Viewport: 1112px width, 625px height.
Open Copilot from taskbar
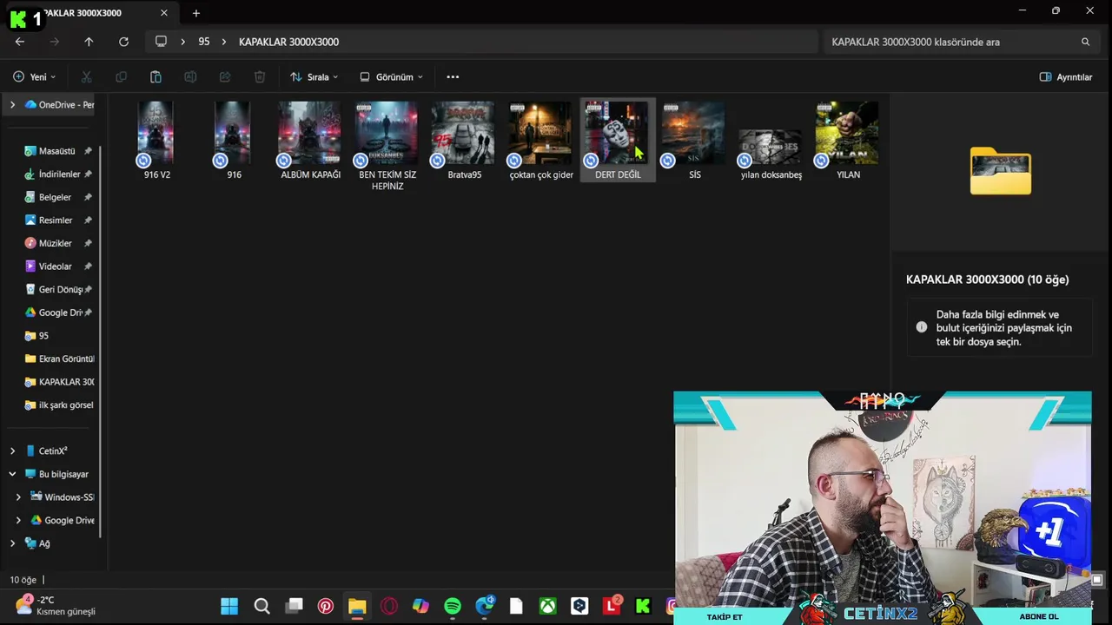[420, 606]
